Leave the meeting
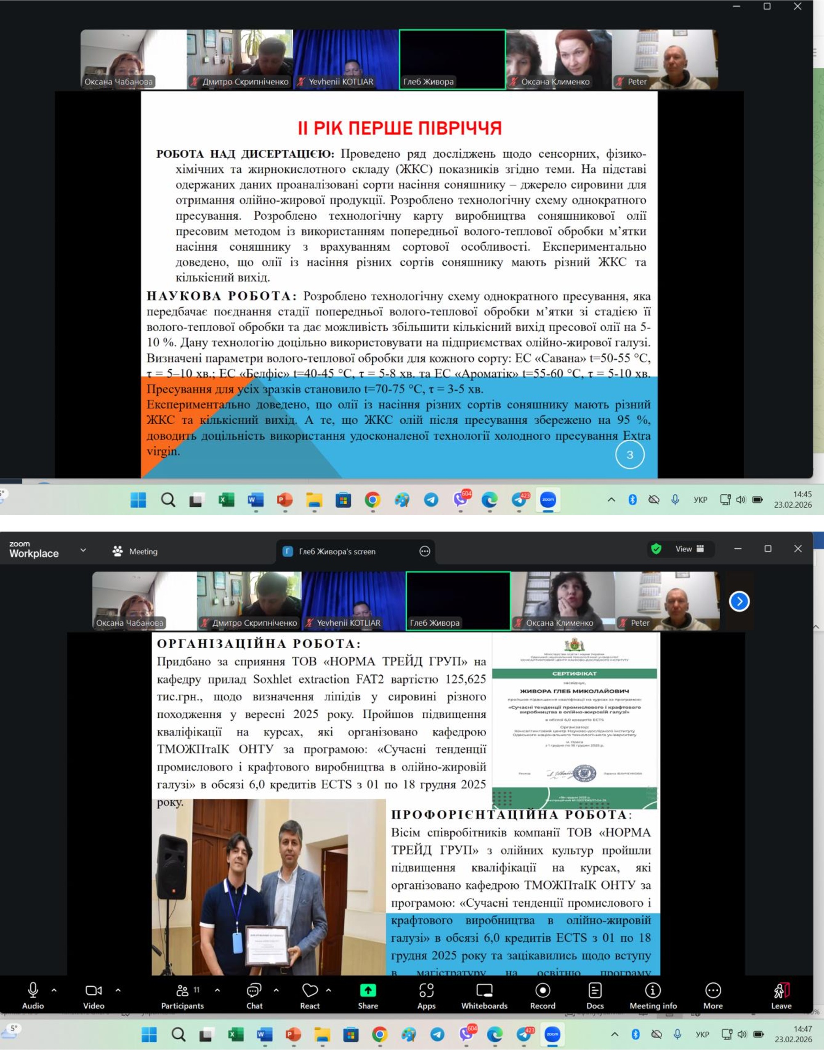The image size is (824, 1050). [781, 996]
